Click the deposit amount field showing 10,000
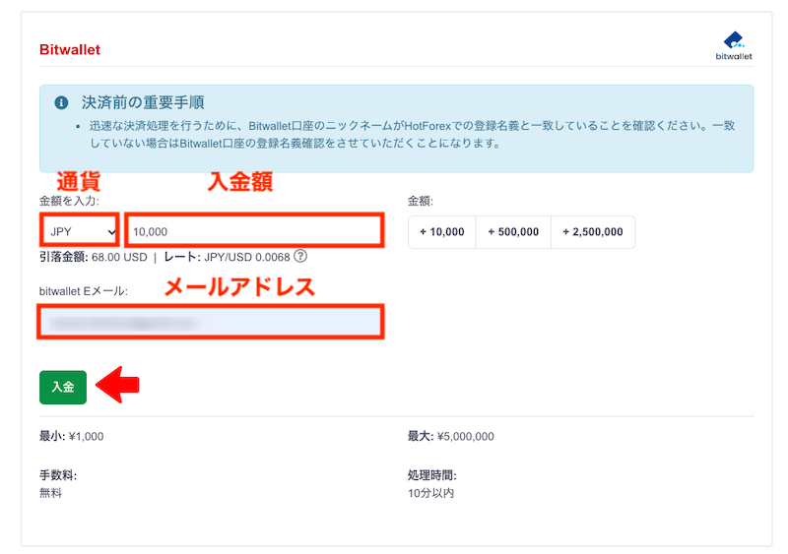The height and width of the screenshot is (554, 788). pyautogui.click(x=254, y=231)
